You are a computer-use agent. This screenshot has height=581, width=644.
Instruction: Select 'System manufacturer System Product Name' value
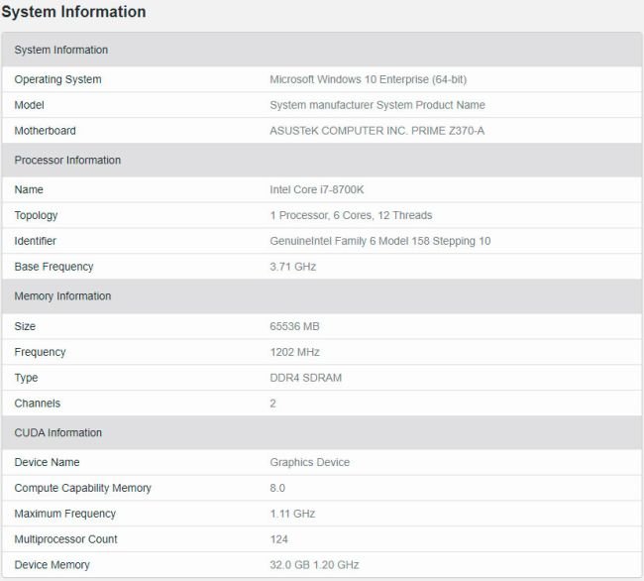pyautogui.click(x=377, y=105)
